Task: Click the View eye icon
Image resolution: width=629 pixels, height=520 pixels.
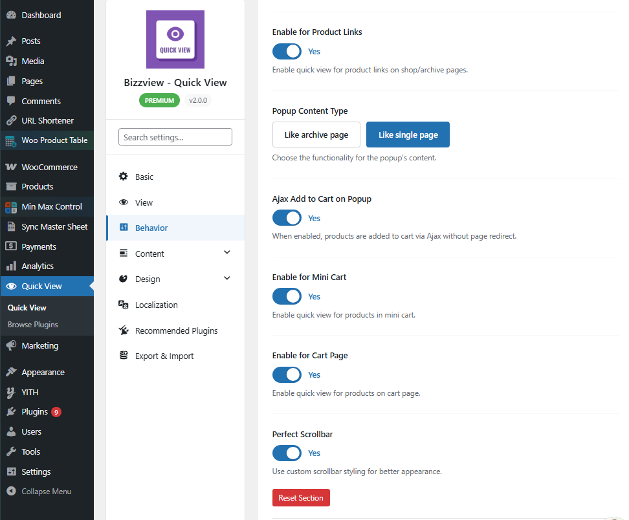Action: [x=124, y=202]
